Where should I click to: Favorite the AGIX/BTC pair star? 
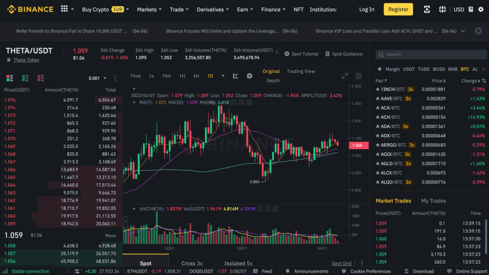click(378, 154)
